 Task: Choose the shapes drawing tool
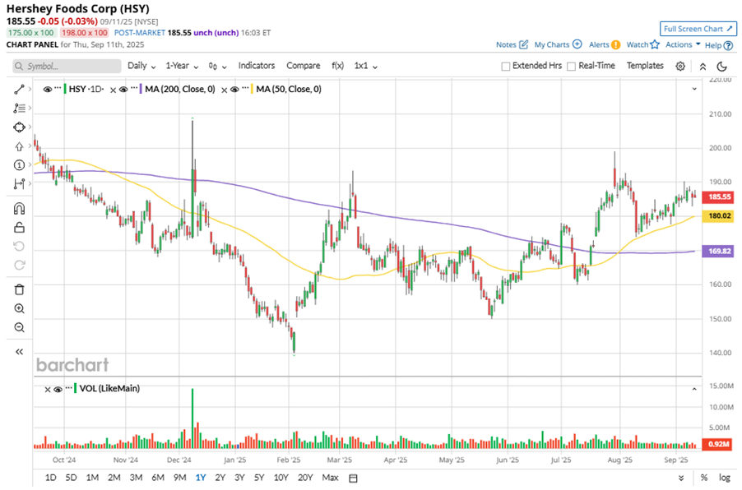(19, 127)
